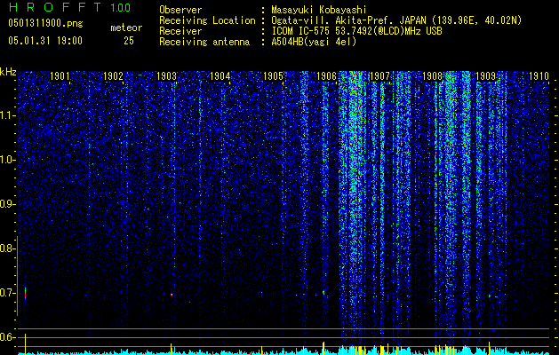559x355 pixels.
Task: Click the 1903 time marker
Action: (166, 76)
